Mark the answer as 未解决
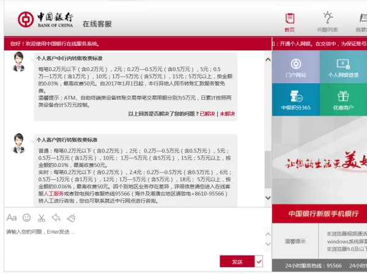Viewport: 367px width, 274px height. click(x=228, y=114)
